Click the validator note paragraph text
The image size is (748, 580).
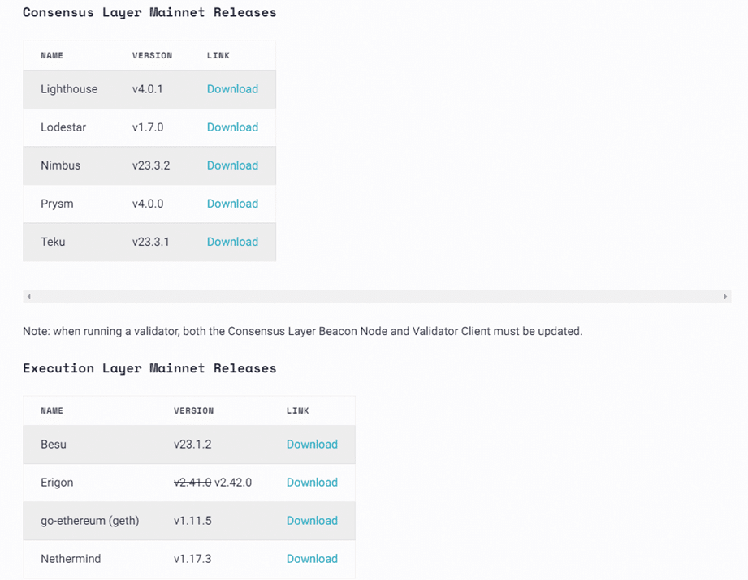point(302,331)
